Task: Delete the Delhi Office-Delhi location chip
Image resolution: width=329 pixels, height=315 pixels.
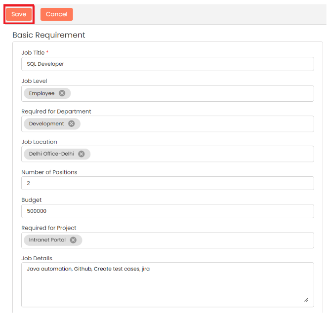Action: [82, 154]
